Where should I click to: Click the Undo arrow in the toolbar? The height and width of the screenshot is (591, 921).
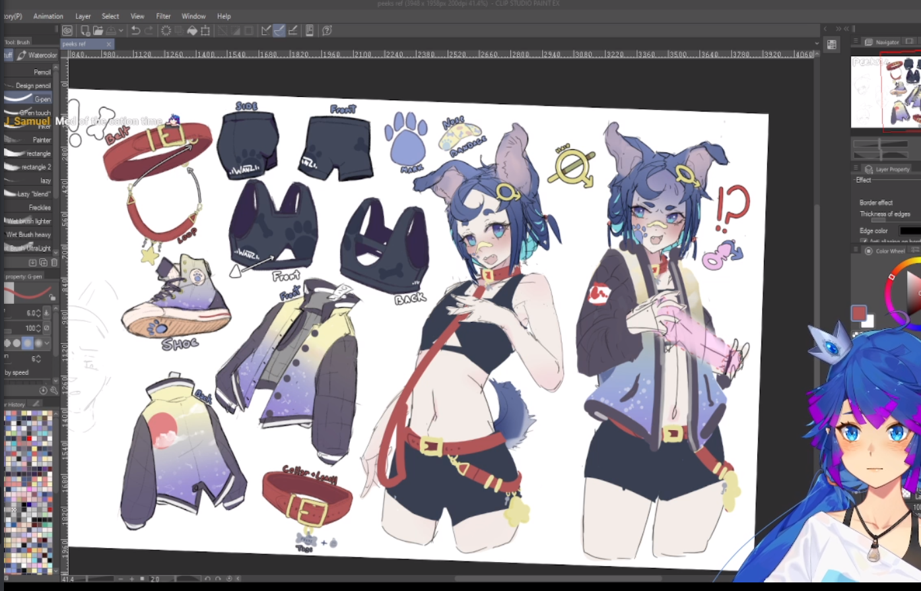[x=135, y=30]
